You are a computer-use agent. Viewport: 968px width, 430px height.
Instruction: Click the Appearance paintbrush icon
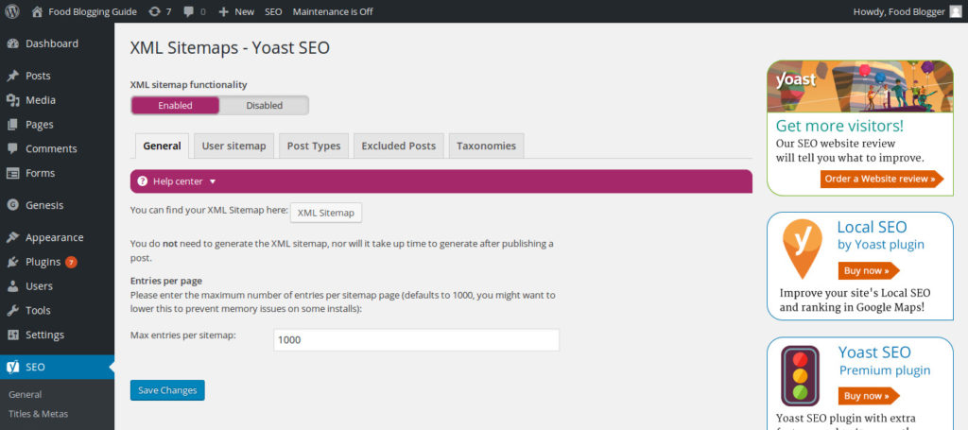pyautogui.click(x=12, y=237)
